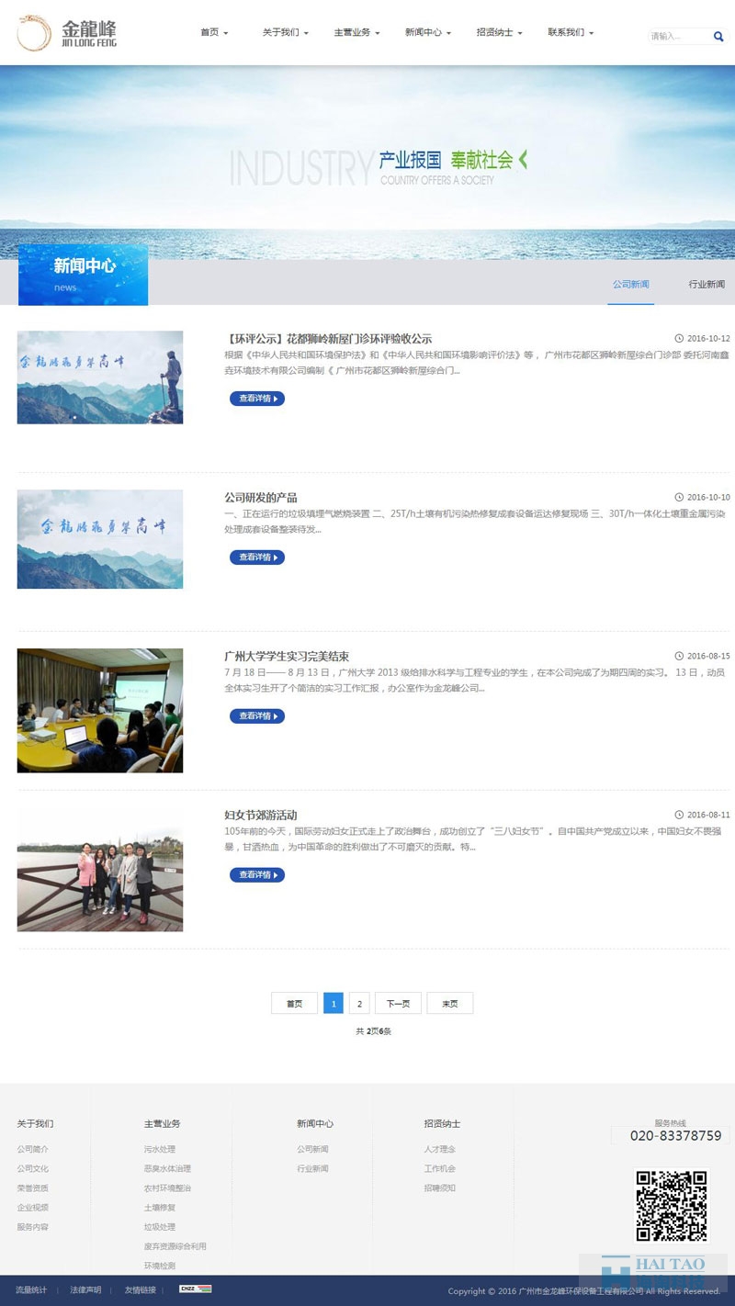Click 查看详情 under 广州大学学生实习 article
This screenshot has width=735, height=1306.
[x=257, y=716]
